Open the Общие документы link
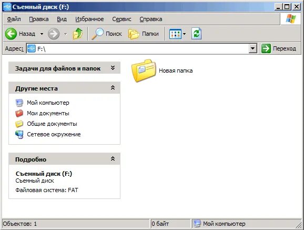 pyautogui.click(x=52, y=124)
